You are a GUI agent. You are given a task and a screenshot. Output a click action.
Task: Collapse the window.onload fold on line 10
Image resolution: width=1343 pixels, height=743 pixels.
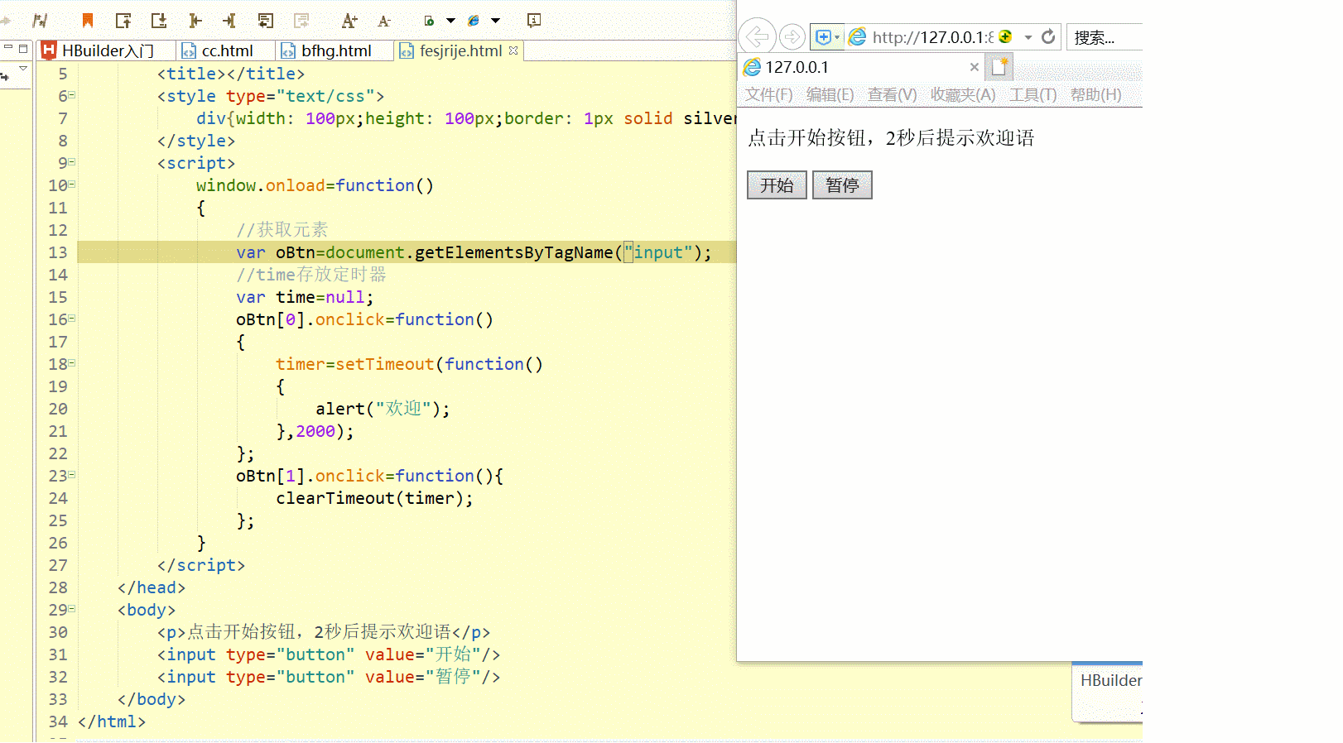coord(72,185)
